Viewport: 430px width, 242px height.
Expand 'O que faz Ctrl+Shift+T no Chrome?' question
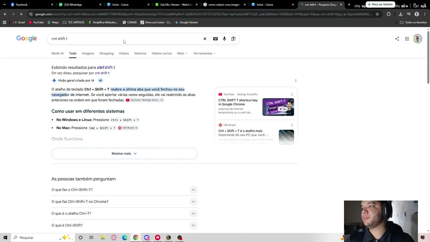click(x=124, y=202)
